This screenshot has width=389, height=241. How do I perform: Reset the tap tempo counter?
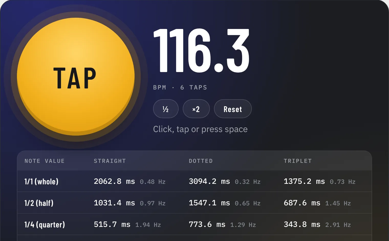(233, 109)
